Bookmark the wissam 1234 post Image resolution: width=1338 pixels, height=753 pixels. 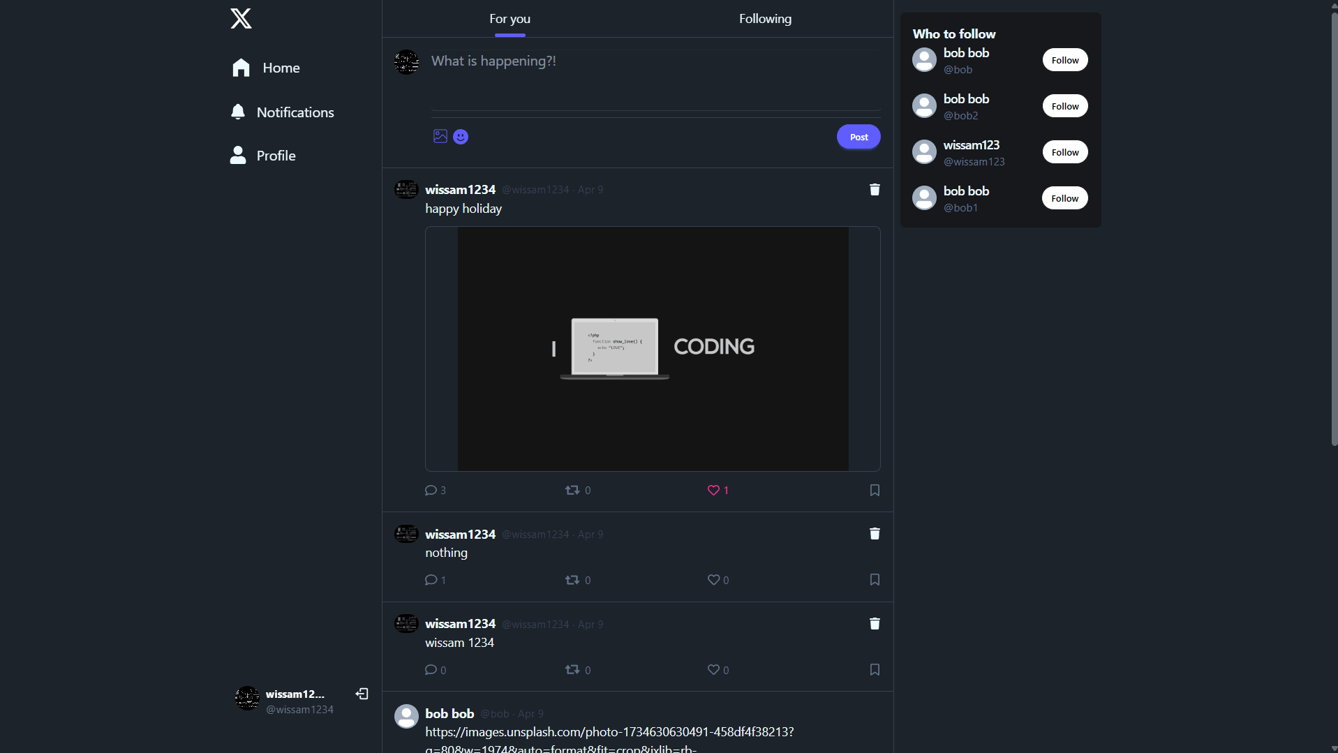point(875,670)
